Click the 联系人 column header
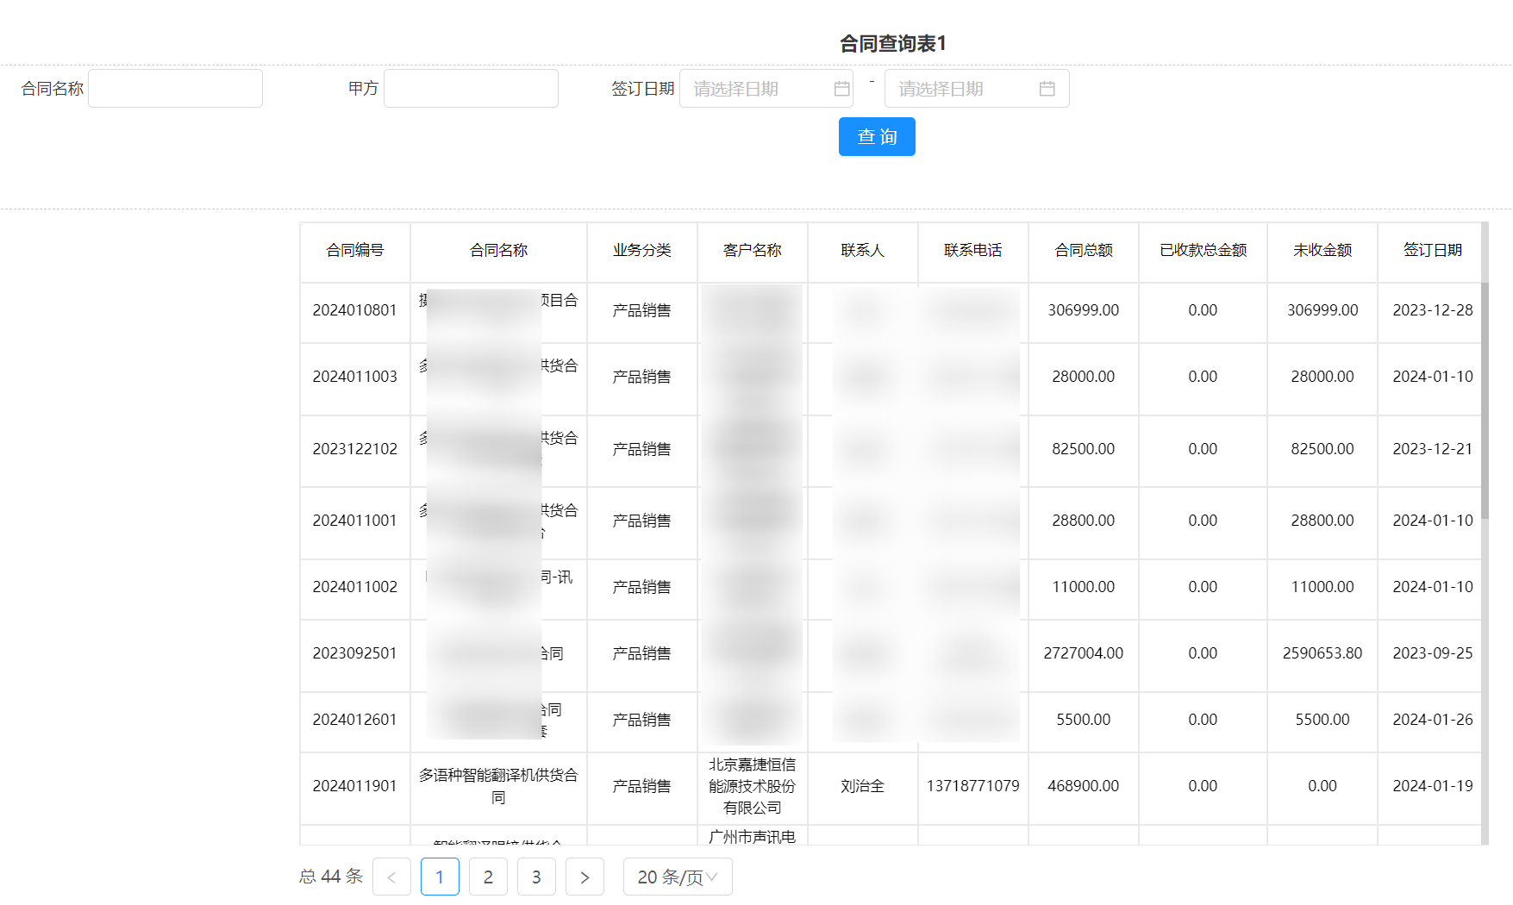The height and width of the screenshot is (905, 1513). click(863, 251)
